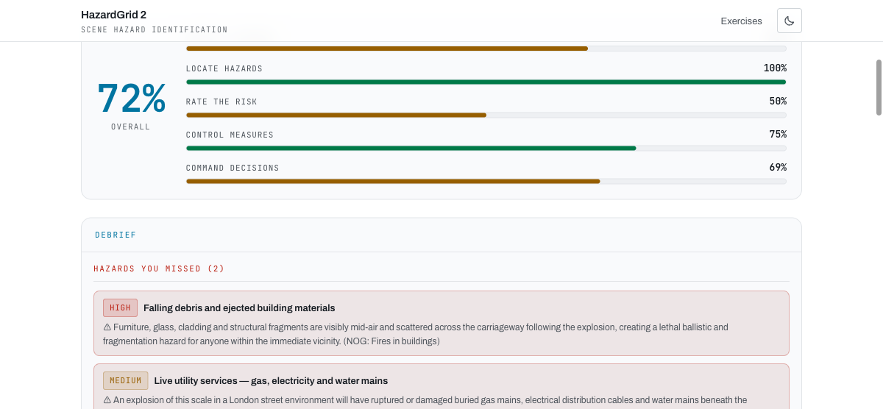Open the Exercises link
The image size is (883, 409).
click(741, 21)
